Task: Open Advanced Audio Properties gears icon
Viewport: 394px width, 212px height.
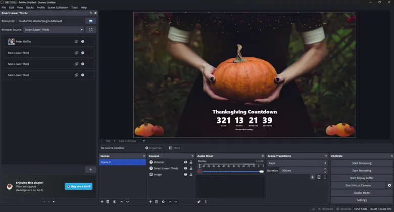Action: click(199, 202)
